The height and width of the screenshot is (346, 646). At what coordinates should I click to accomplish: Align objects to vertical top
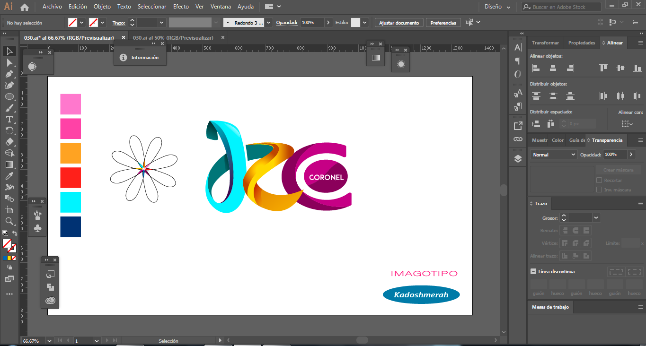pos(603,68)
